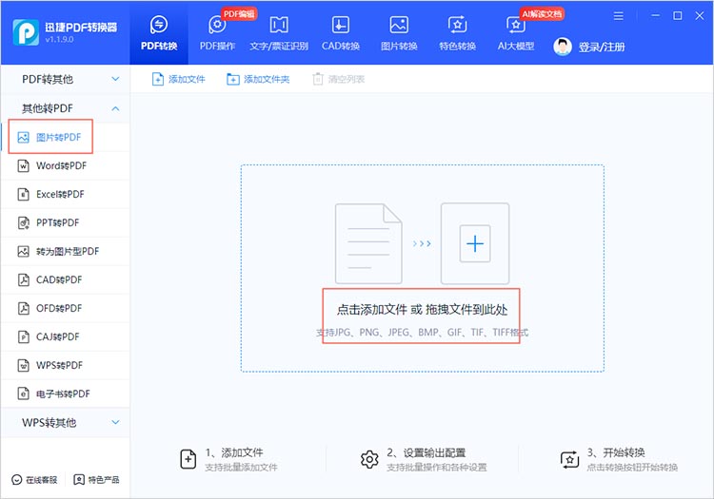Click version label v1.1.9.0
The height and width of the screenshot is (499, 714).
pos(59,40)
